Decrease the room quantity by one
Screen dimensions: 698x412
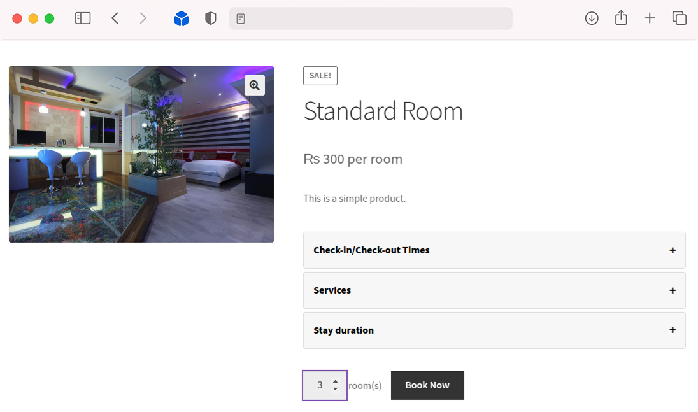pyautogui.click(x=336, y=389)
